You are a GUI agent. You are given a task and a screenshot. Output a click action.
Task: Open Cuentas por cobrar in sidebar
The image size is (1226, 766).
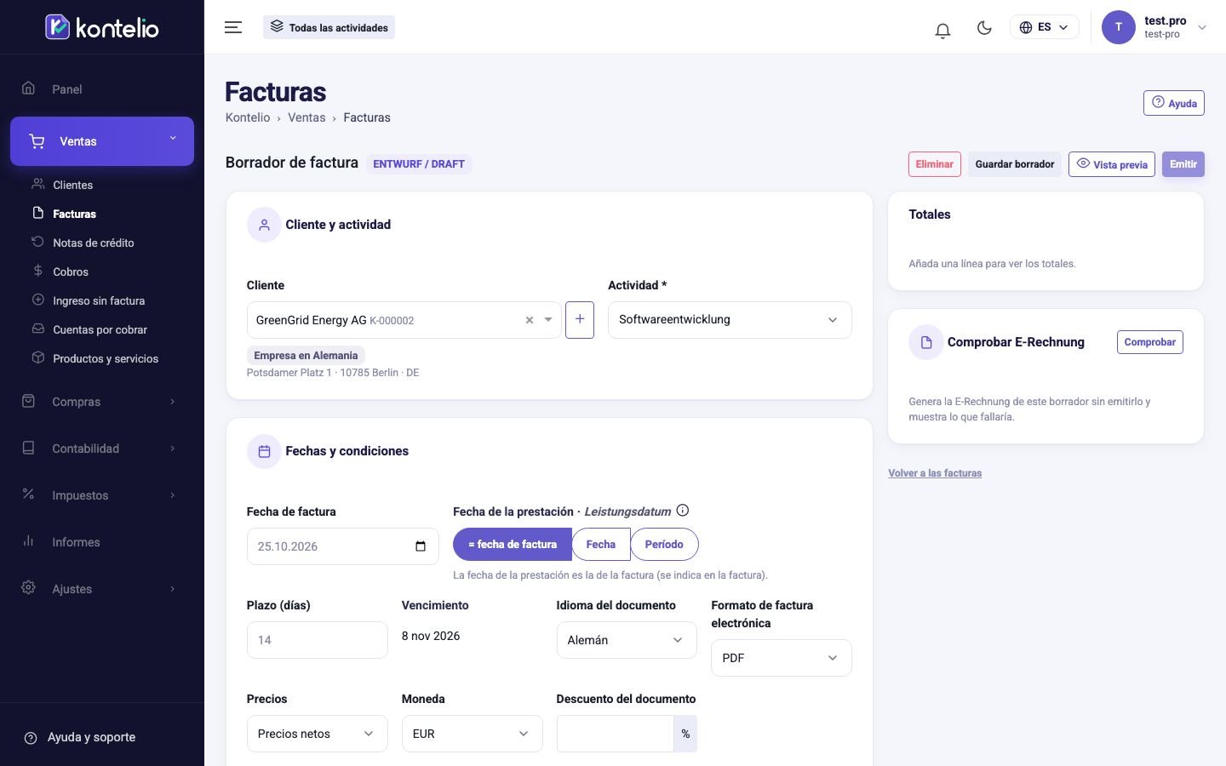click(102, 329)
